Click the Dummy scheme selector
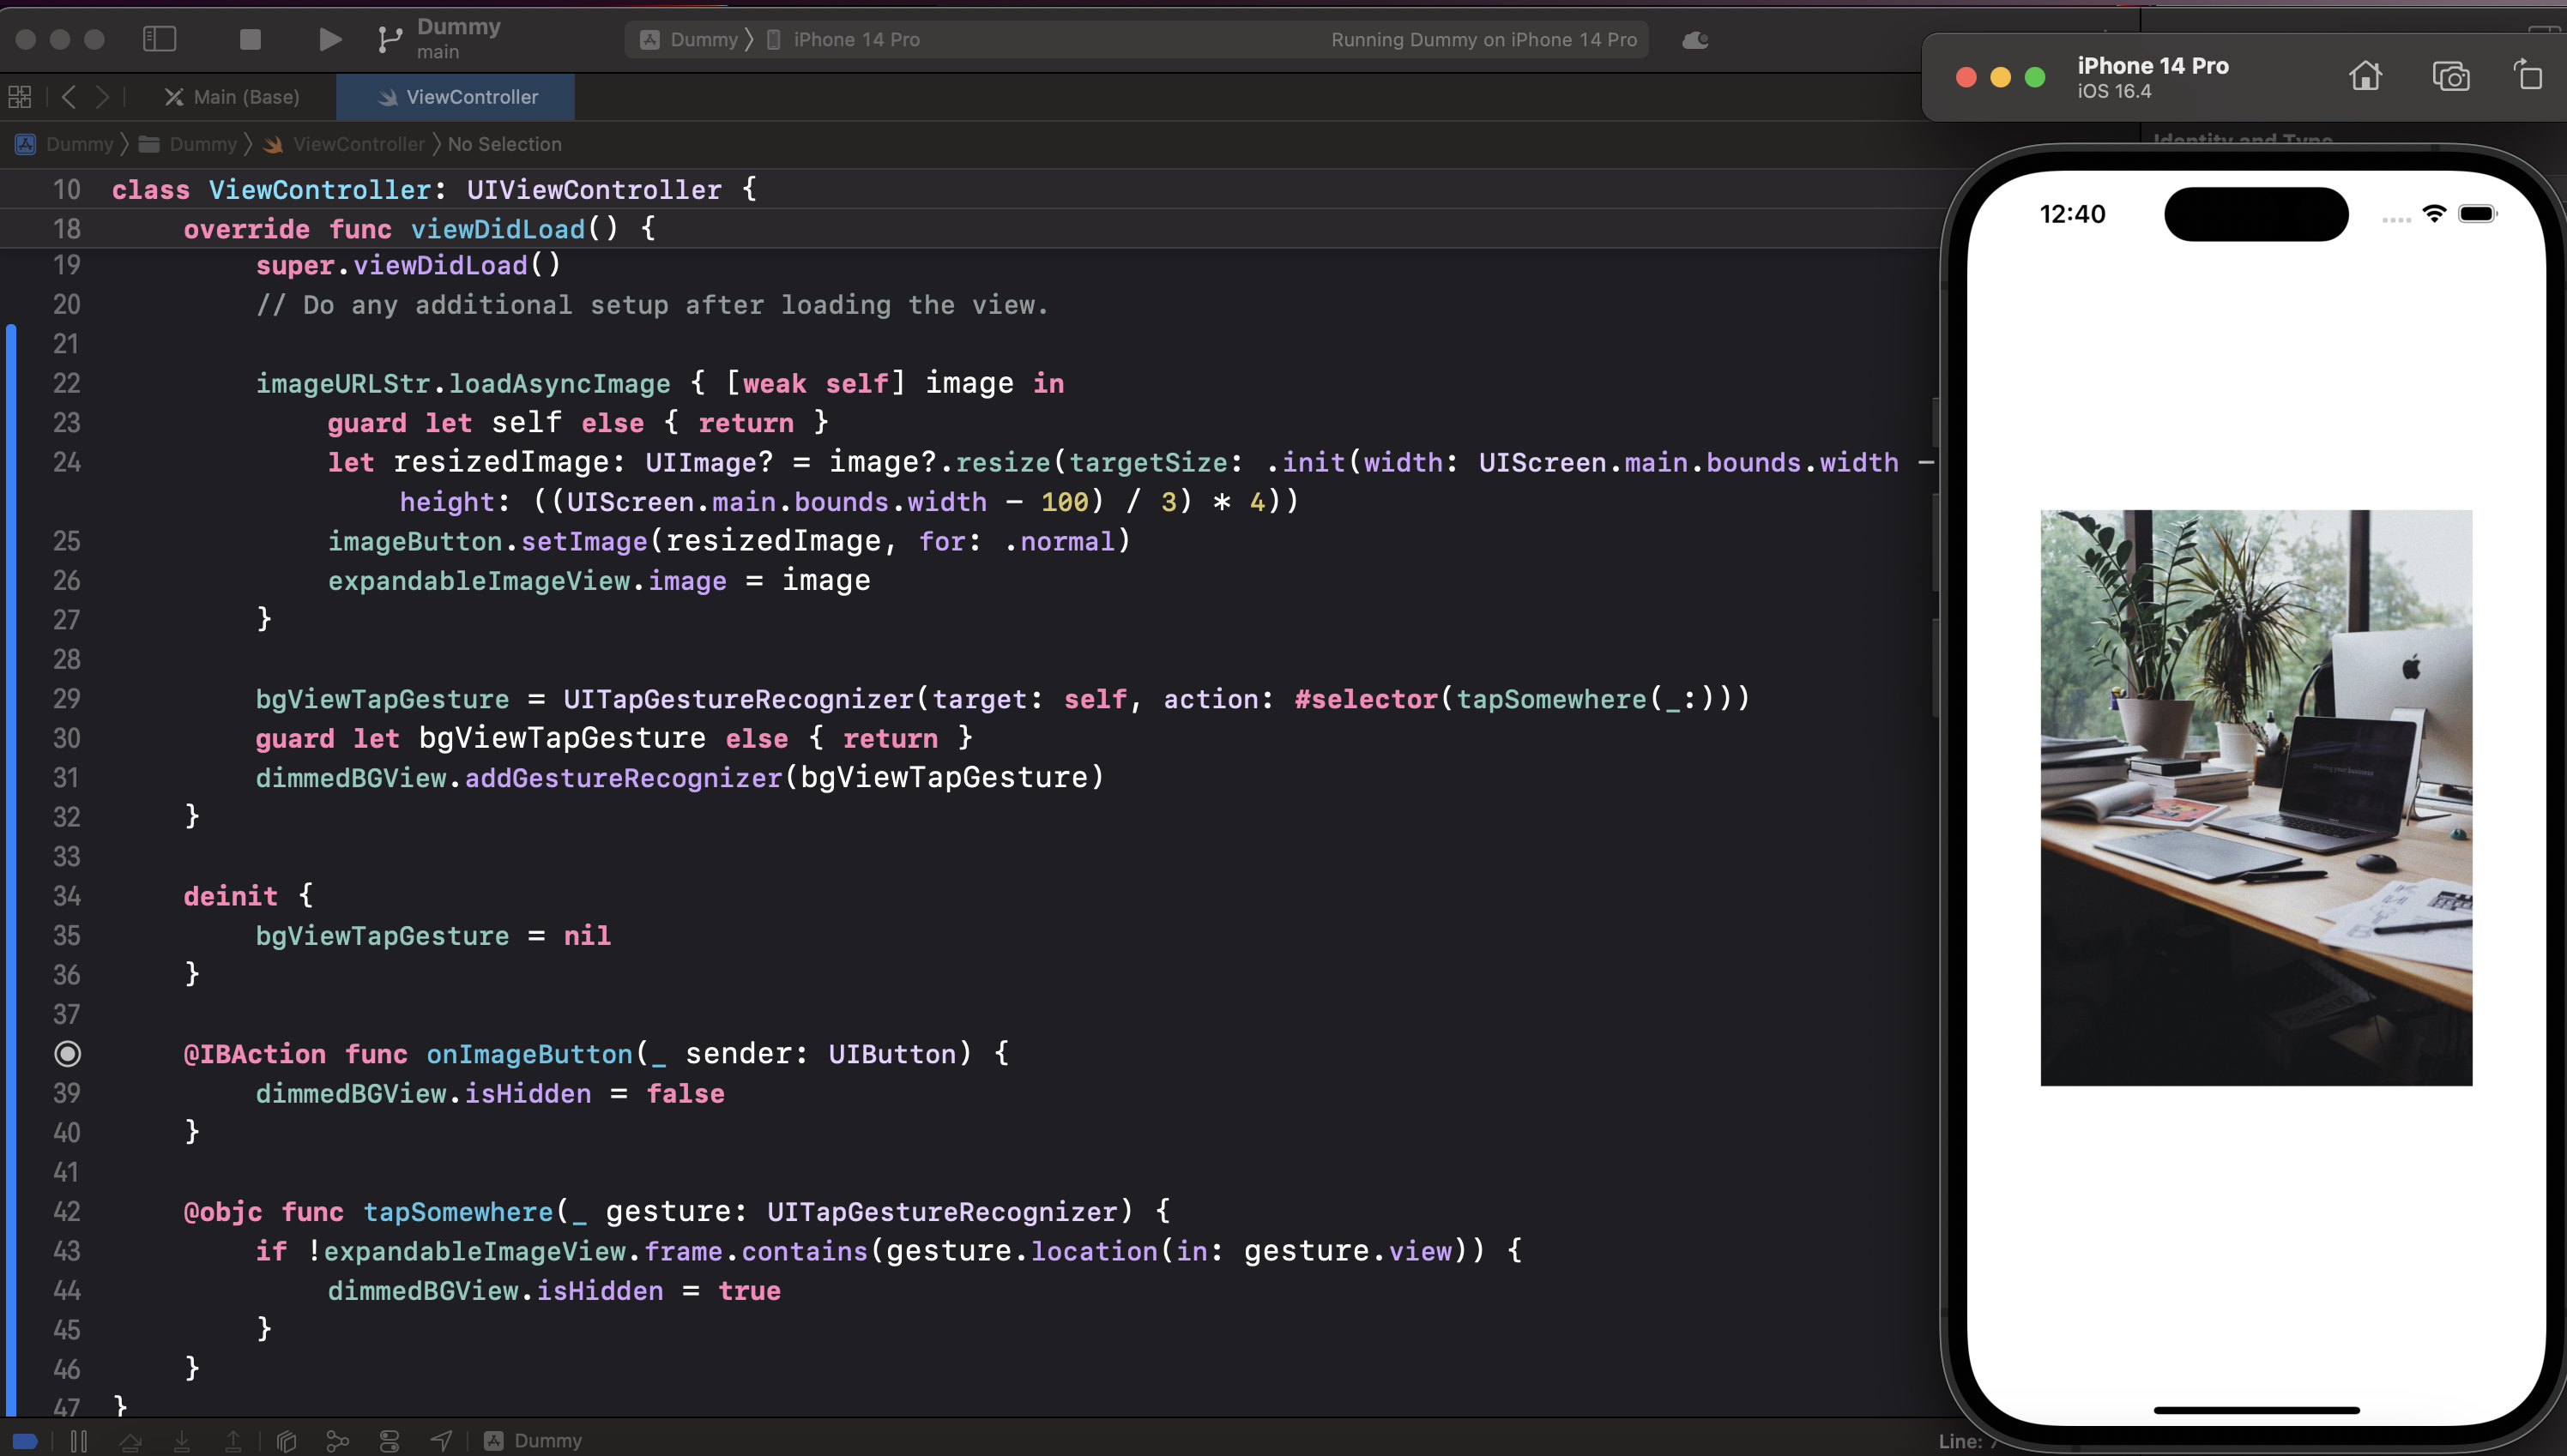 coord(703,40)
